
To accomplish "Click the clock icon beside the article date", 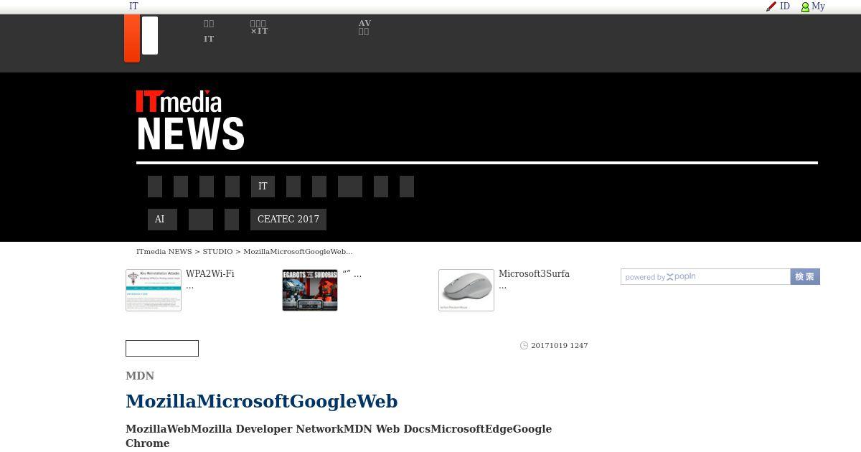I will coord(524,346).
